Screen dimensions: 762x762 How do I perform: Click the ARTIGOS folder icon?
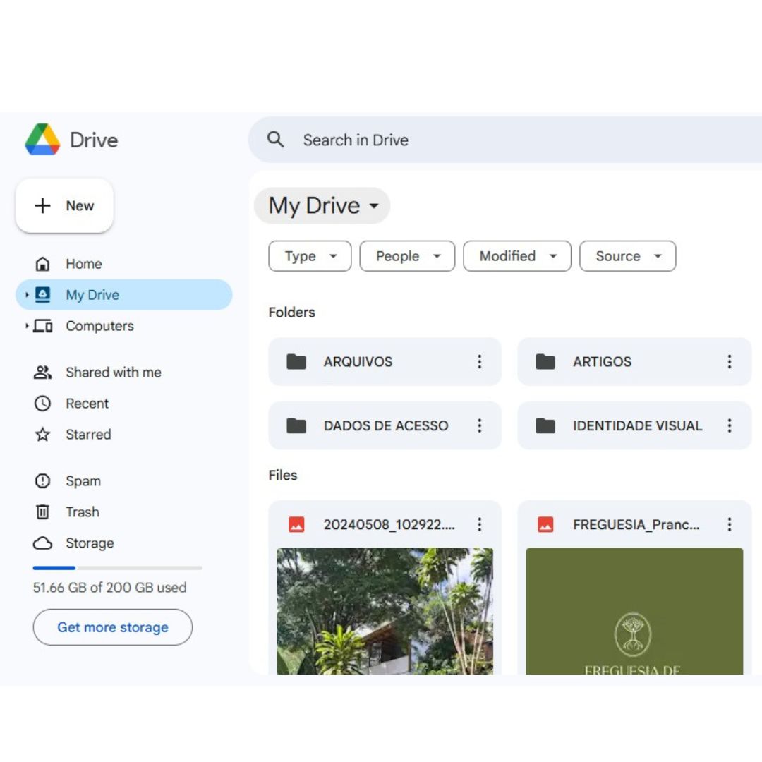[x=545, y=361]
